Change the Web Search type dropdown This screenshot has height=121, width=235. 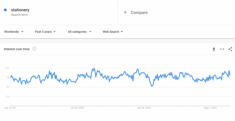coord(113,32)
